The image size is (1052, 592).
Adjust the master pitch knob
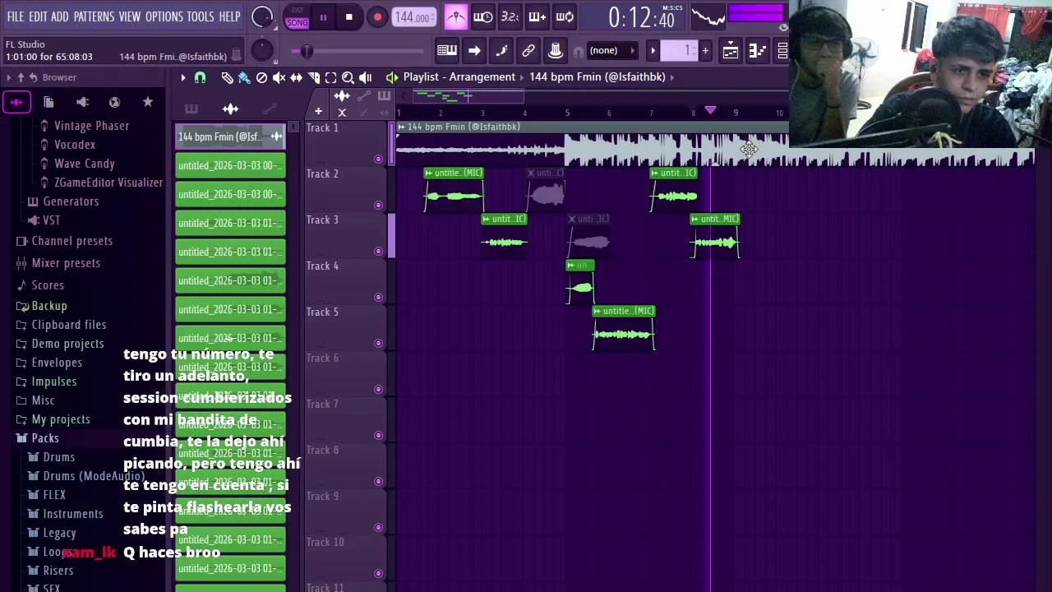pyautogui.click(x=261, y=50)
